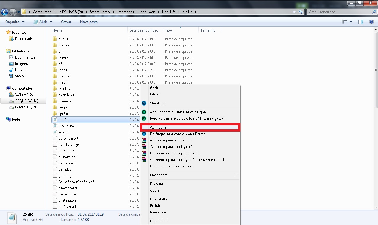The width and height of the screenshot is (378, 225).
Task: Open the Organizar dropdown menu
Action: click(15, 22)
